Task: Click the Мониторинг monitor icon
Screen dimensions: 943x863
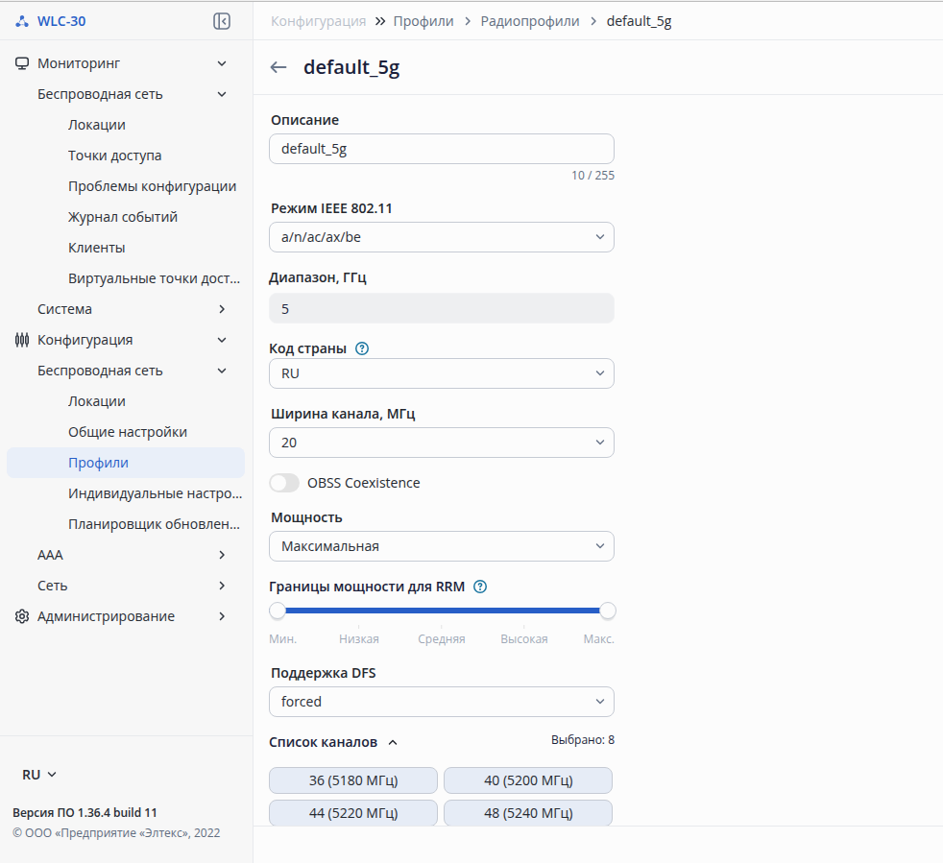Action: (22, 63)
